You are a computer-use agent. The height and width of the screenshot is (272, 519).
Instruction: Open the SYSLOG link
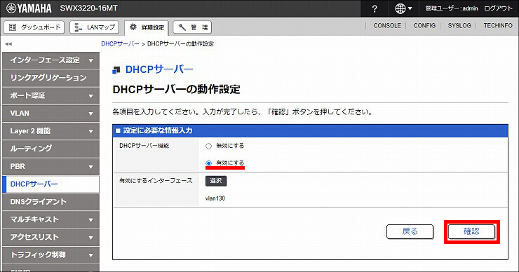[x=459, y=25]
